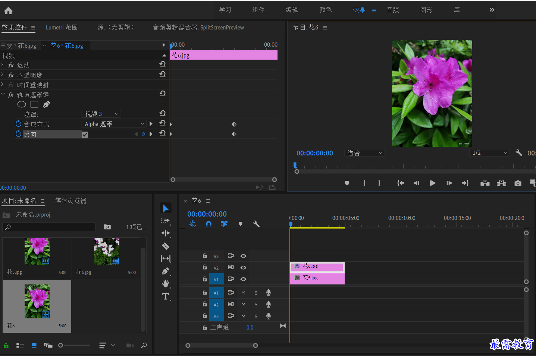
Task: Create a 4-point polygon mask
Action: pos(34,104)
